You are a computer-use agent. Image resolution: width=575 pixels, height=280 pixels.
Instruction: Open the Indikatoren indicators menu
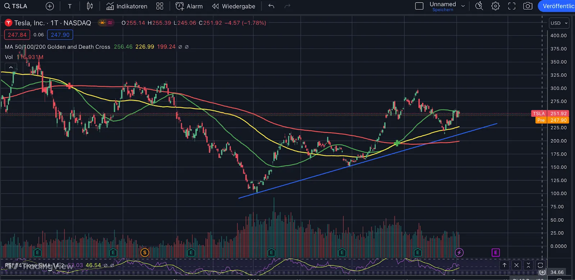point(127,6)
